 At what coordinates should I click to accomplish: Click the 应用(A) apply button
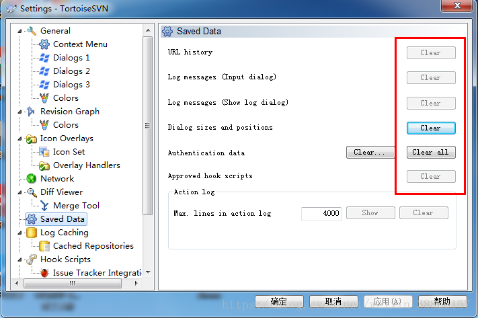coord(388,302)
